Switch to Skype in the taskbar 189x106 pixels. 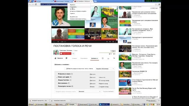click(104, 105)
